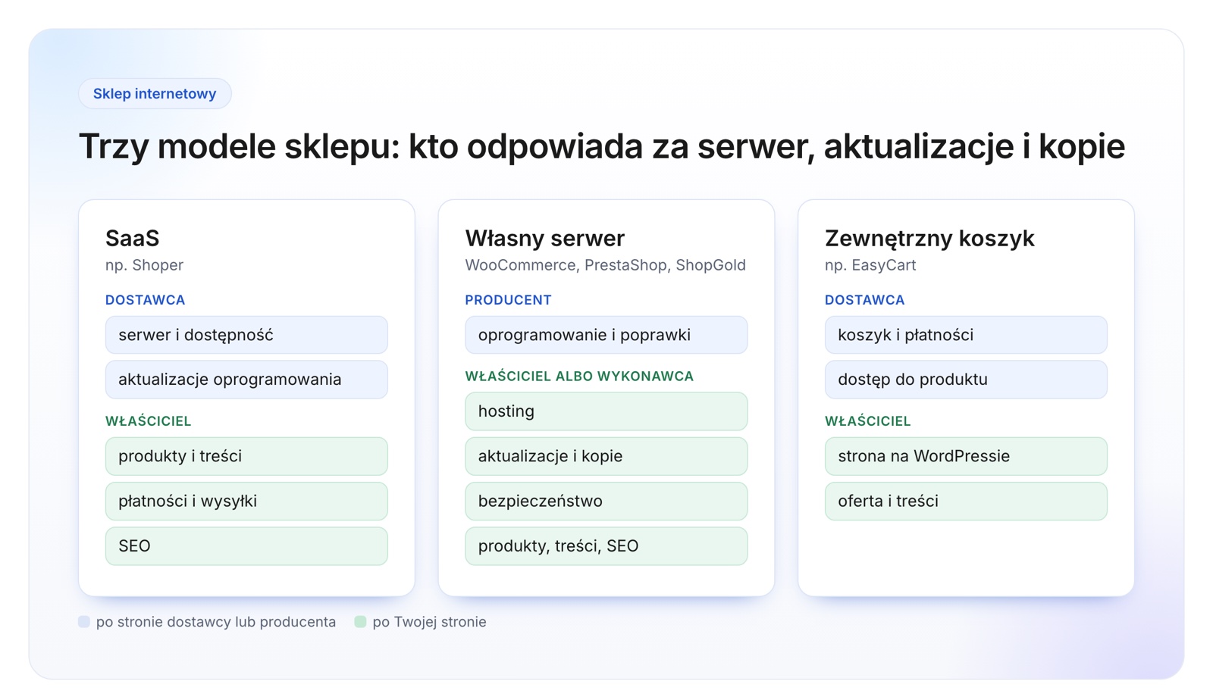The image size is (1213, 697).
Task: Click 'WŁAŚCICIEL ALBO WYKONAWCA' label
Action: click(x=579, y=377)
